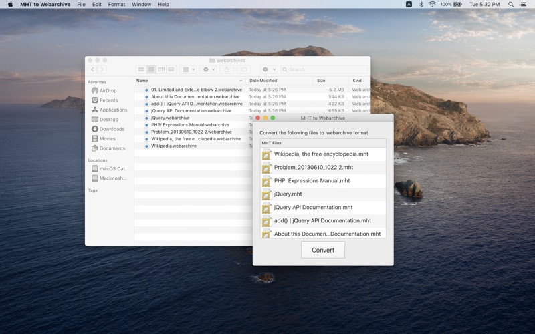Open the Edit menu
535x334 pixels.
point(96,5)
